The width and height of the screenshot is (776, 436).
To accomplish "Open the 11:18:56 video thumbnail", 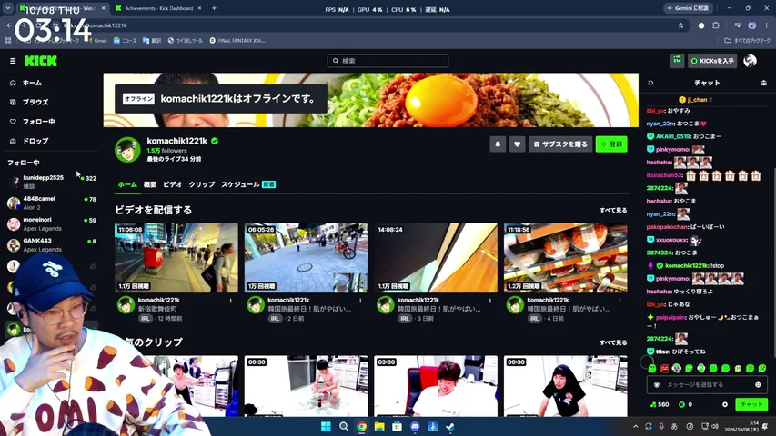I will coord(565,258).
